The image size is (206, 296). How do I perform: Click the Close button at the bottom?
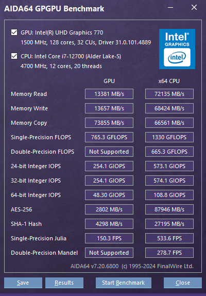pyautogui.click(x=183, y=283)
